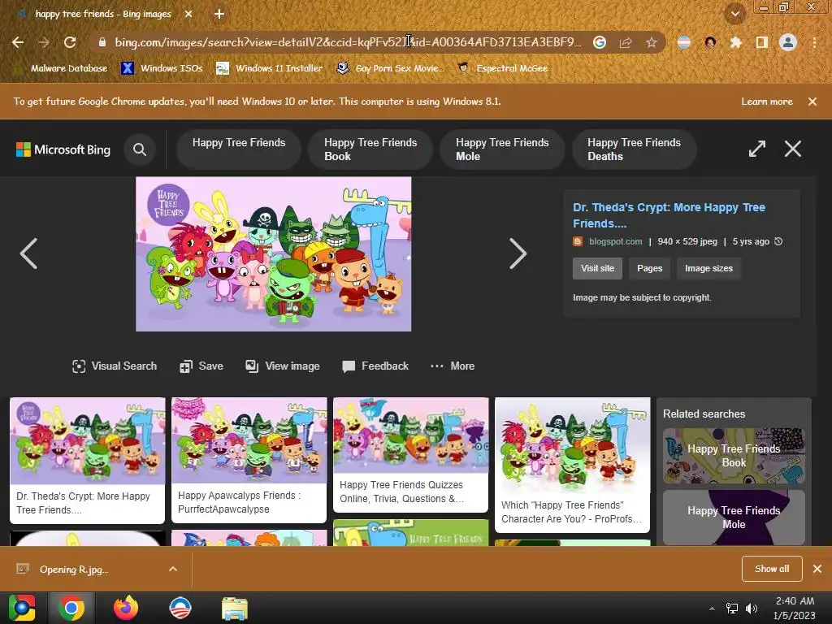The width and height of the screenshot is (832, 624).
Task: Show the previous image with left chevron
Action: click(x=28, y=253)
